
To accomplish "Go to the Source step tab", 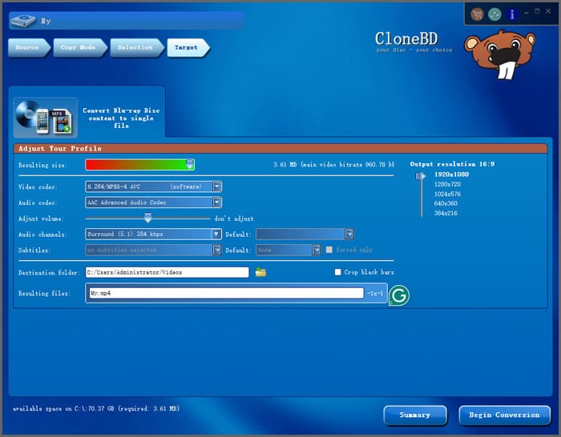I will tap(27, 48).
